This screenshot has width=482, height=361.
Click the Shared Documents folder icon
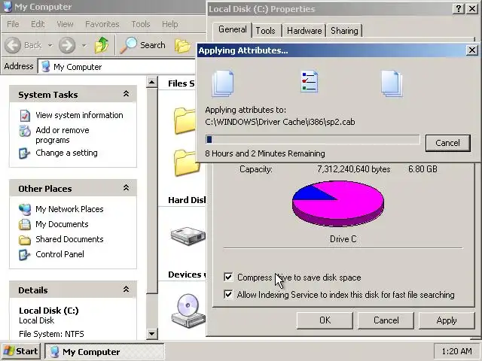25,239
